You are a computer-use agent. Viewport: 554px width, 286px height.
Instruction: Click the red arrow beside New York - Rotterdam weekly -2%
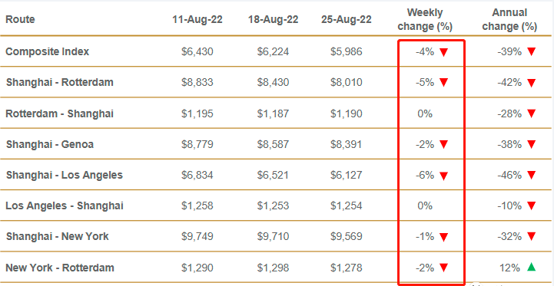[x=444, y=268]
